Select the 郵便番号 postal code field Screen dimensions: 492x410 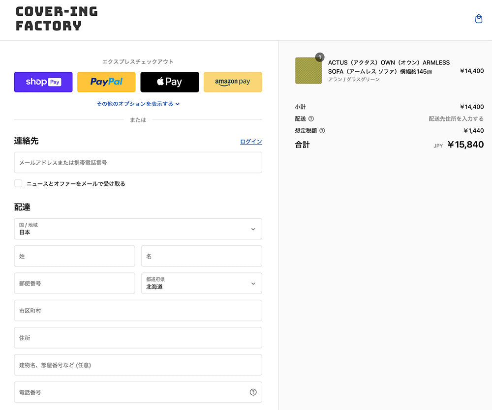[x=74, y=284]
